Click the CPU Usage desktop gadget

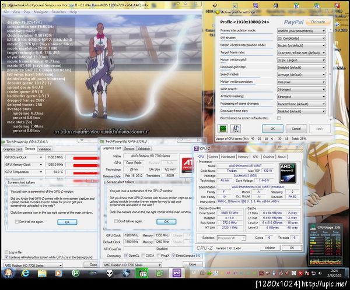[325, 245]
